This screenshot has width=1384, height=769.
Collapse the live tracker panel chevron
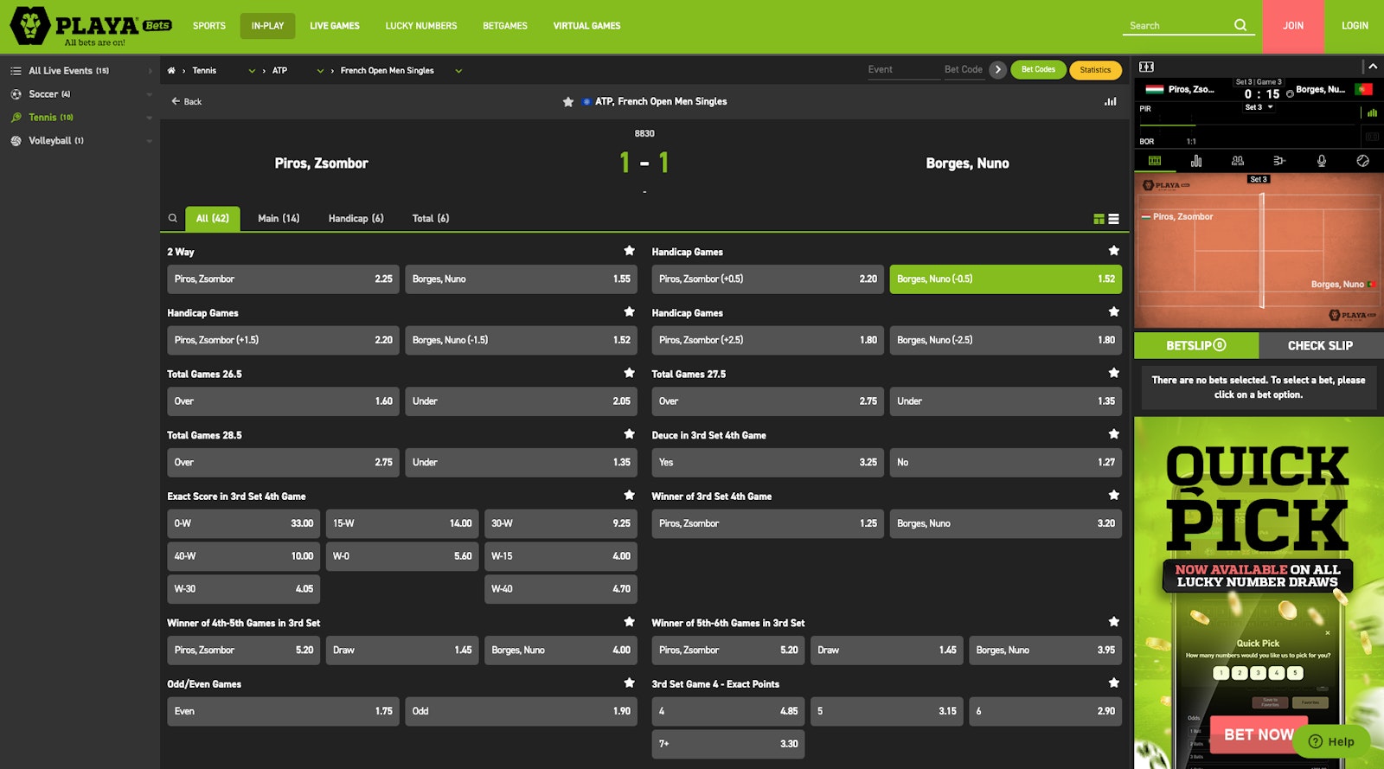pos(1373,67)
